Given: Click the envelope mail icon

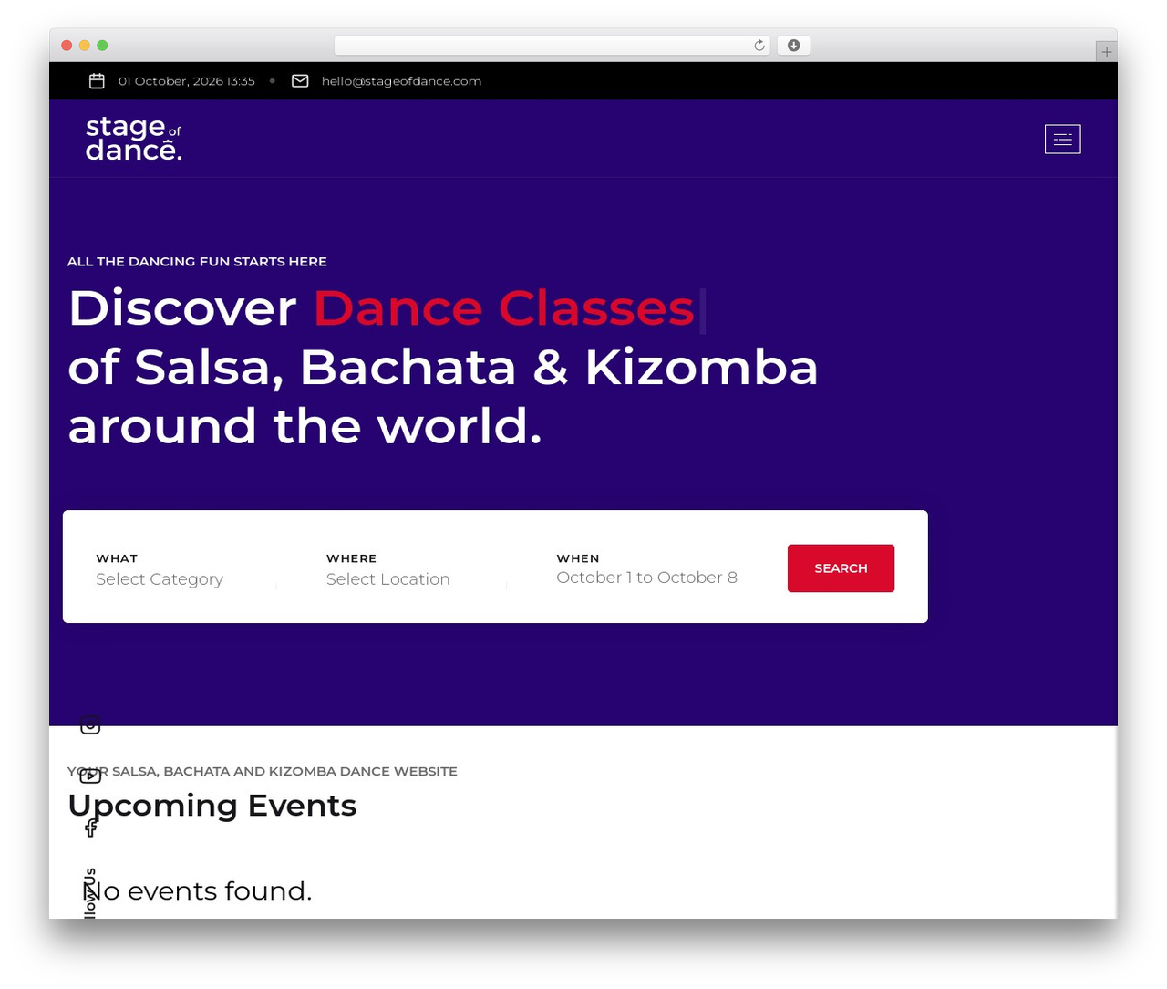Looking at the screenshot, I should pyautogui.click(x=300, y=81).
